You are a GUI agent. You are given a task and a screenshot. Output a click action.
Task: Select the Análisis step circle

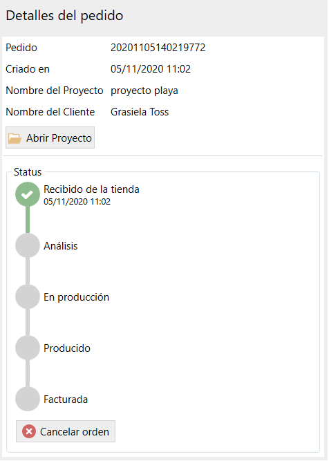28,246
